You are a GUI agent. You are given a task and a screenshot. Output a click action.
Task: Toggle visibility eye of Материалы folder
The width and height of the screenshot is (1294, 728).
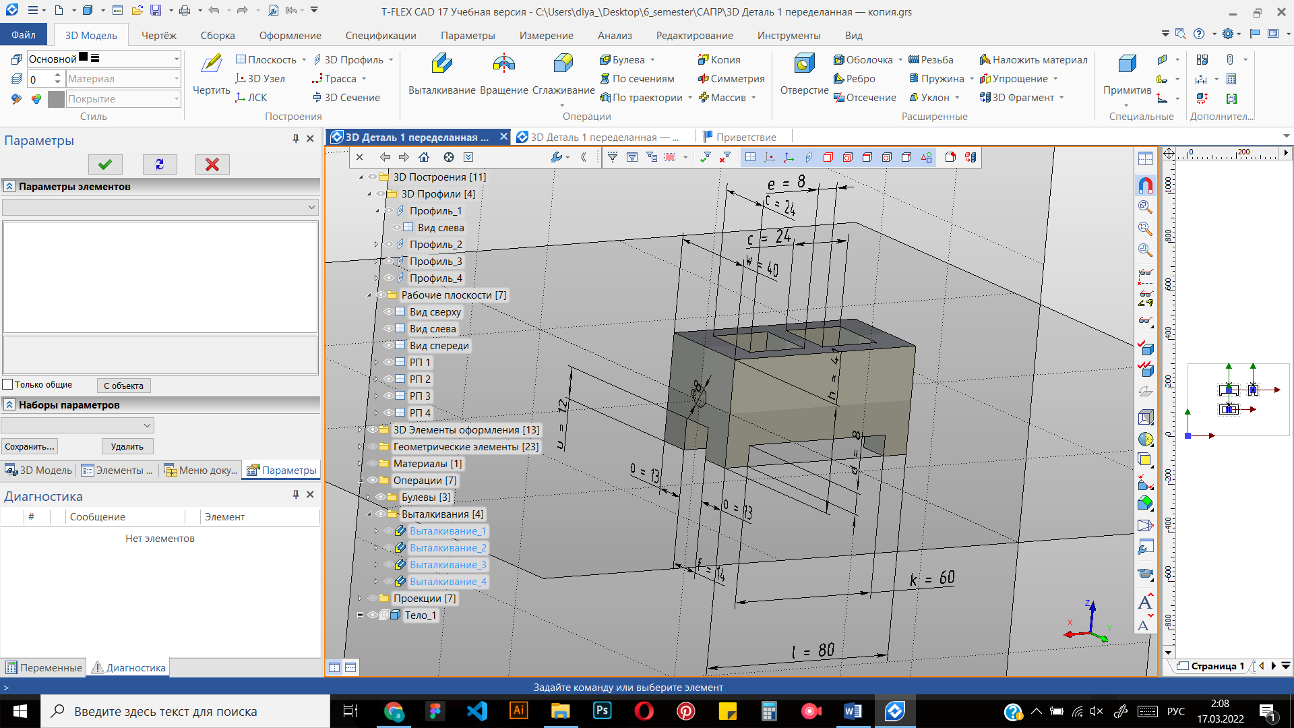point(372,464)
